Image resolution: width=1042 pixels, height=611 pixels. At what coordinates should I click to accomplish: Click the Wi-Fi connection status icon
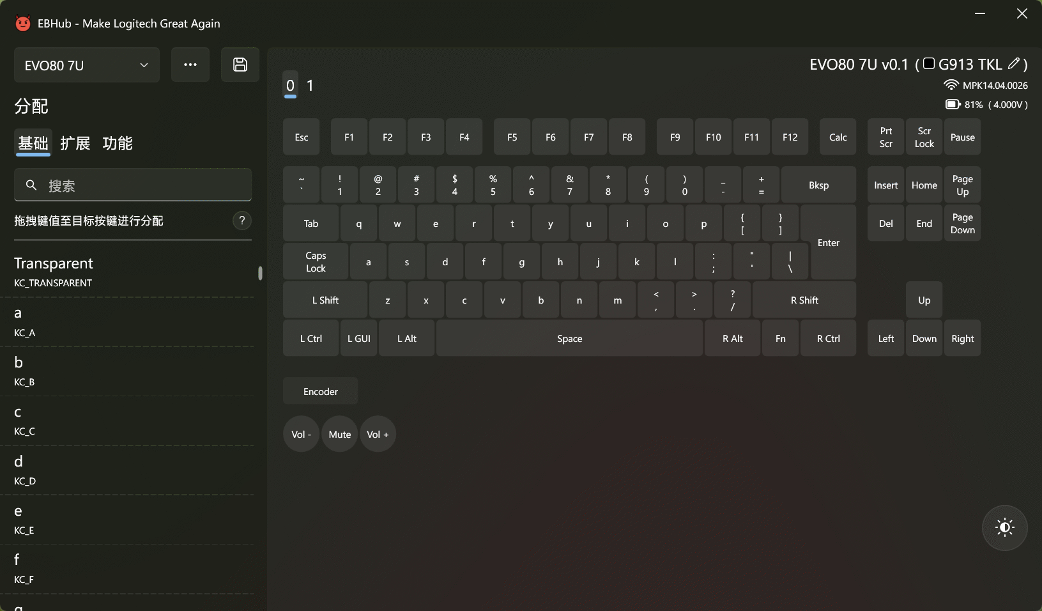(x=951, y=85)
